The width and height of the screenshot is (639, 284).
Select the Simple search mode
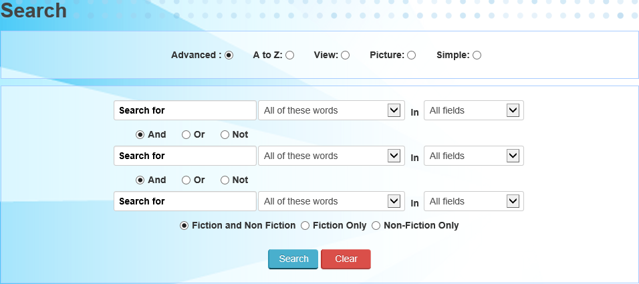pyautogui.click(x=477, y=55)
